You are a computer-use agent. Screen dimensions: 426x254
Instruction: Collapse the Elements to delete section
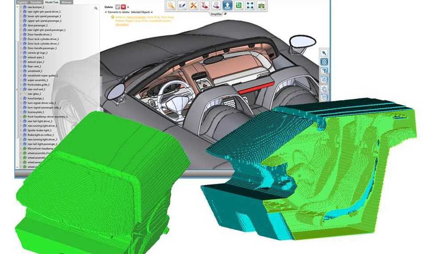point(106,12)
